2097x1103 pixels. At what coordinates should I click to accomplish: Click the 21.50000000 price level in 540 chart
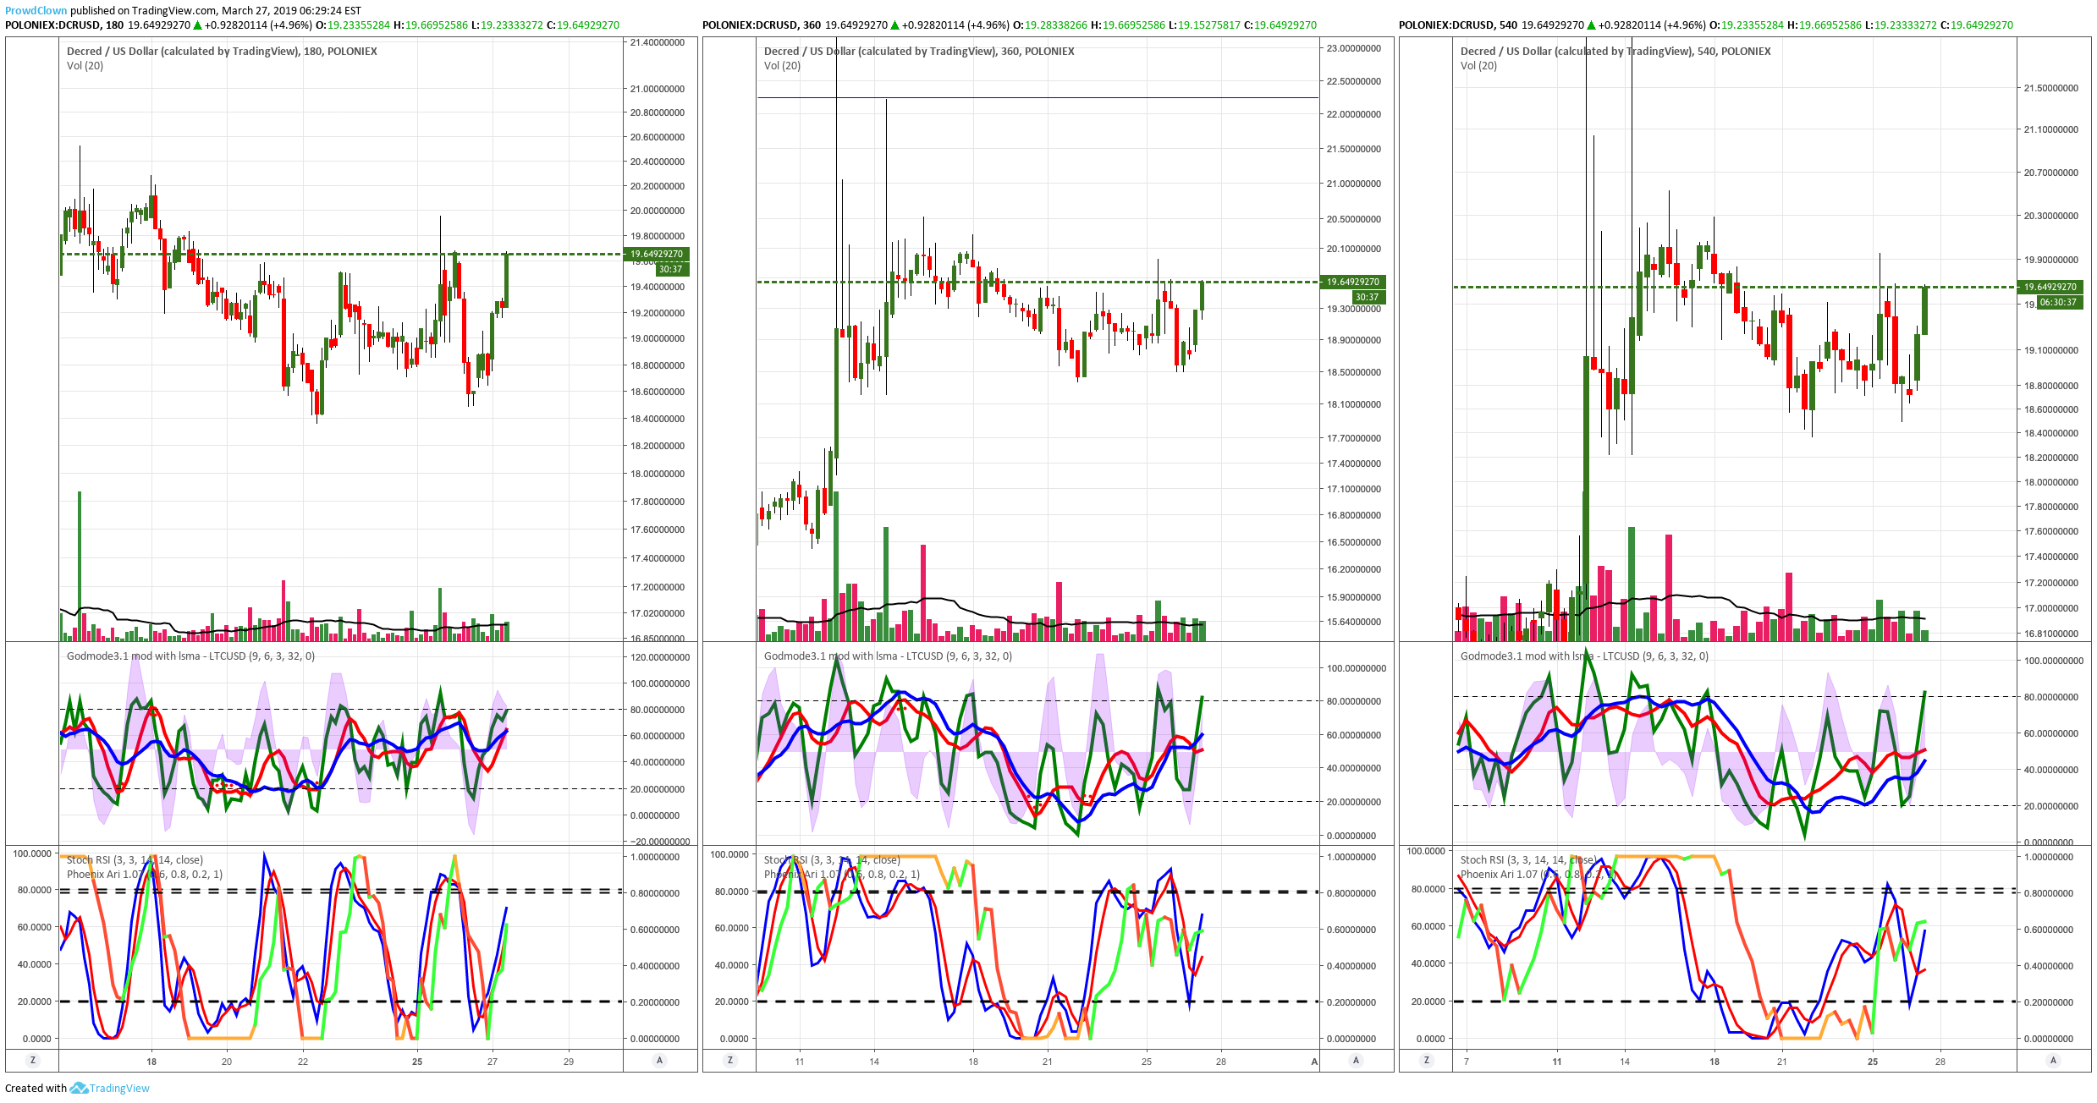pos(2051,88)
